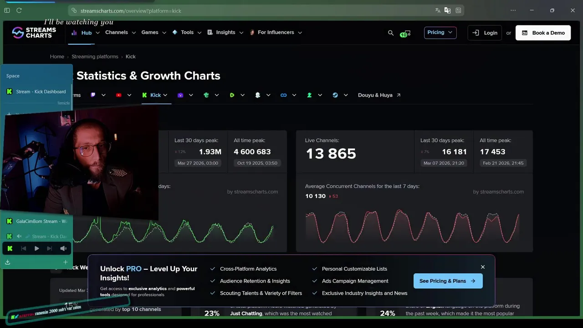583x328 pixels.
Task: Click the Login button
Action: tap(485, 33)
